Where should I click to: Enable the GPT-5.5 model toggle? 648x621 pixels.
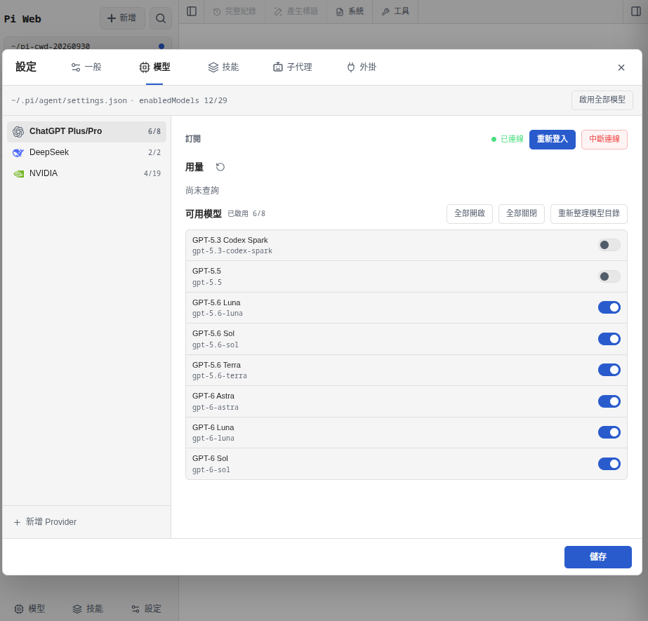pos(609,276)
